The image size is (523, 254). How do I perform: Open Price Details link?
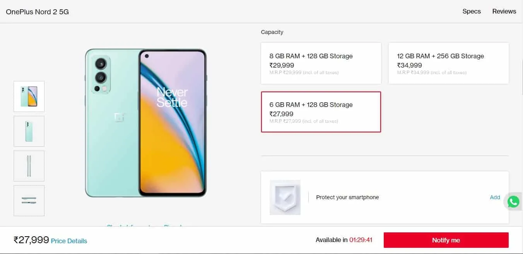click(69, 241)
